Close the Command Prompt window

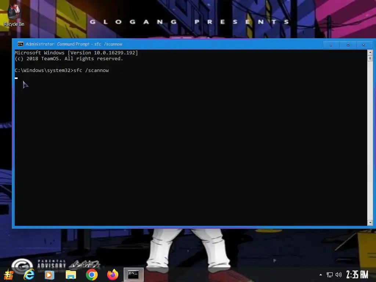pos(364,44)
